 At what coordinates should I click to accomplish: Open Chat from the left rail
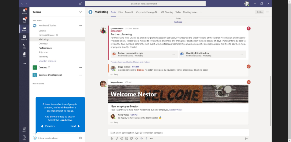click(24, 20)
